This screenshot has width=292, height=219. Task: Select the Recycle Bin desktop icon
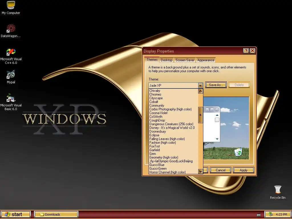[x=278, y=192]
